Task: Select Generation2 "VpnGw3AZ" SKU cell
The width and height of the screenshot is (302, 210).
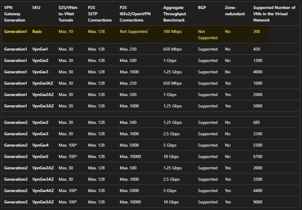Action: click(x=43, y=179)
